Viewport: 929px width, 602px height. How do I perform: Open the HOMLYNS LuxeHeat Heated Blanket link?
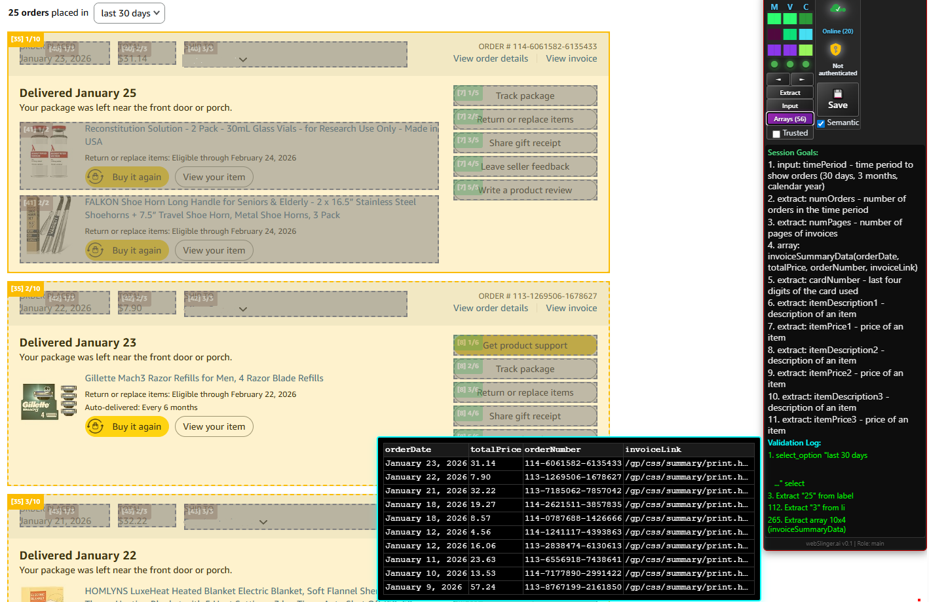tap(231, 591)
